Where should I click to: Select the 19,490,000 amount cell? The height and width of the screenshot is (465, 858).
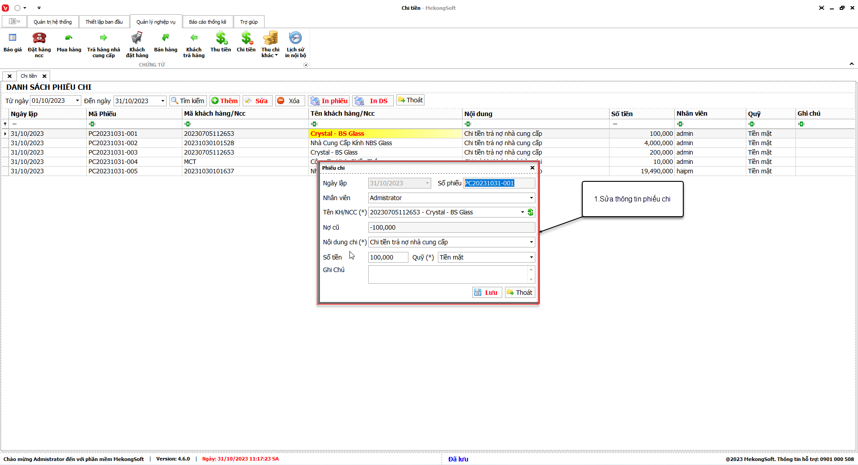pos(642,171)
